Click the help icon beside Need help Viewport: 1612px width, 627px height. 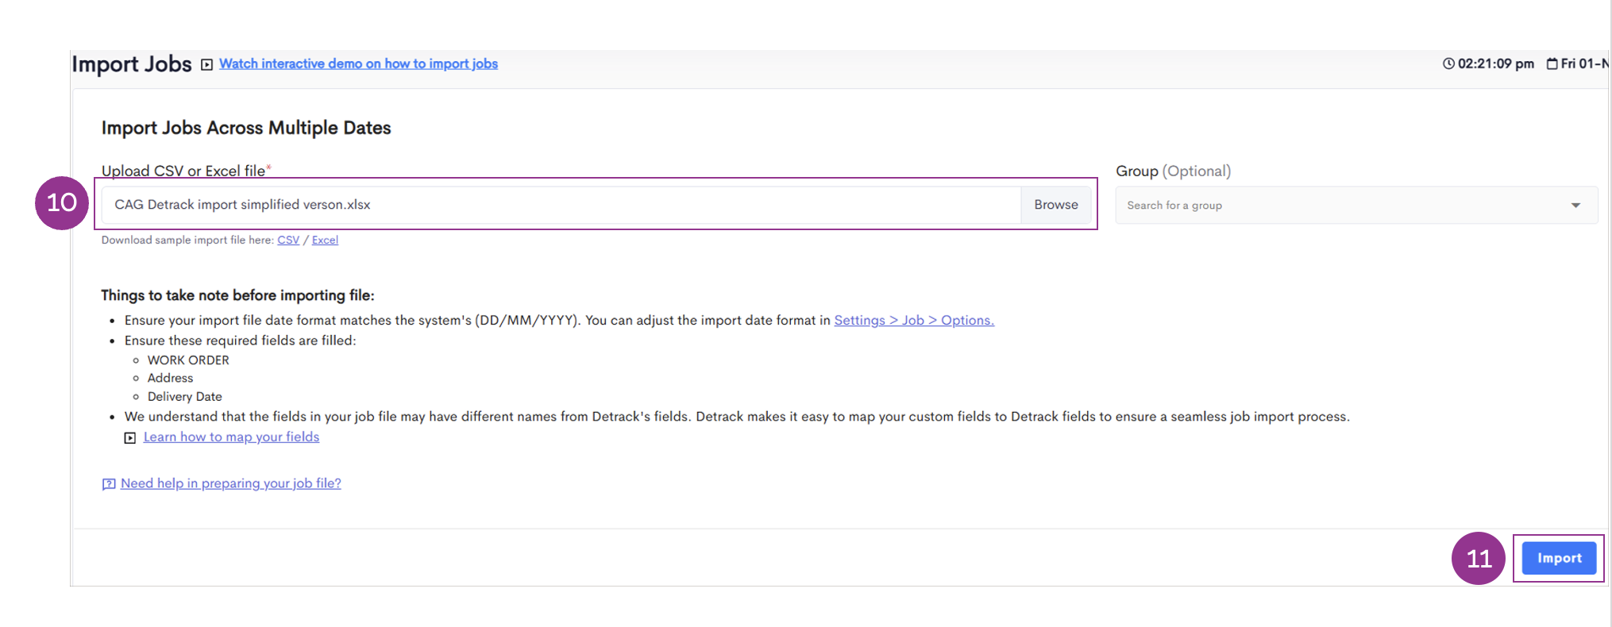pyautogui.click(x=109, y=484)
